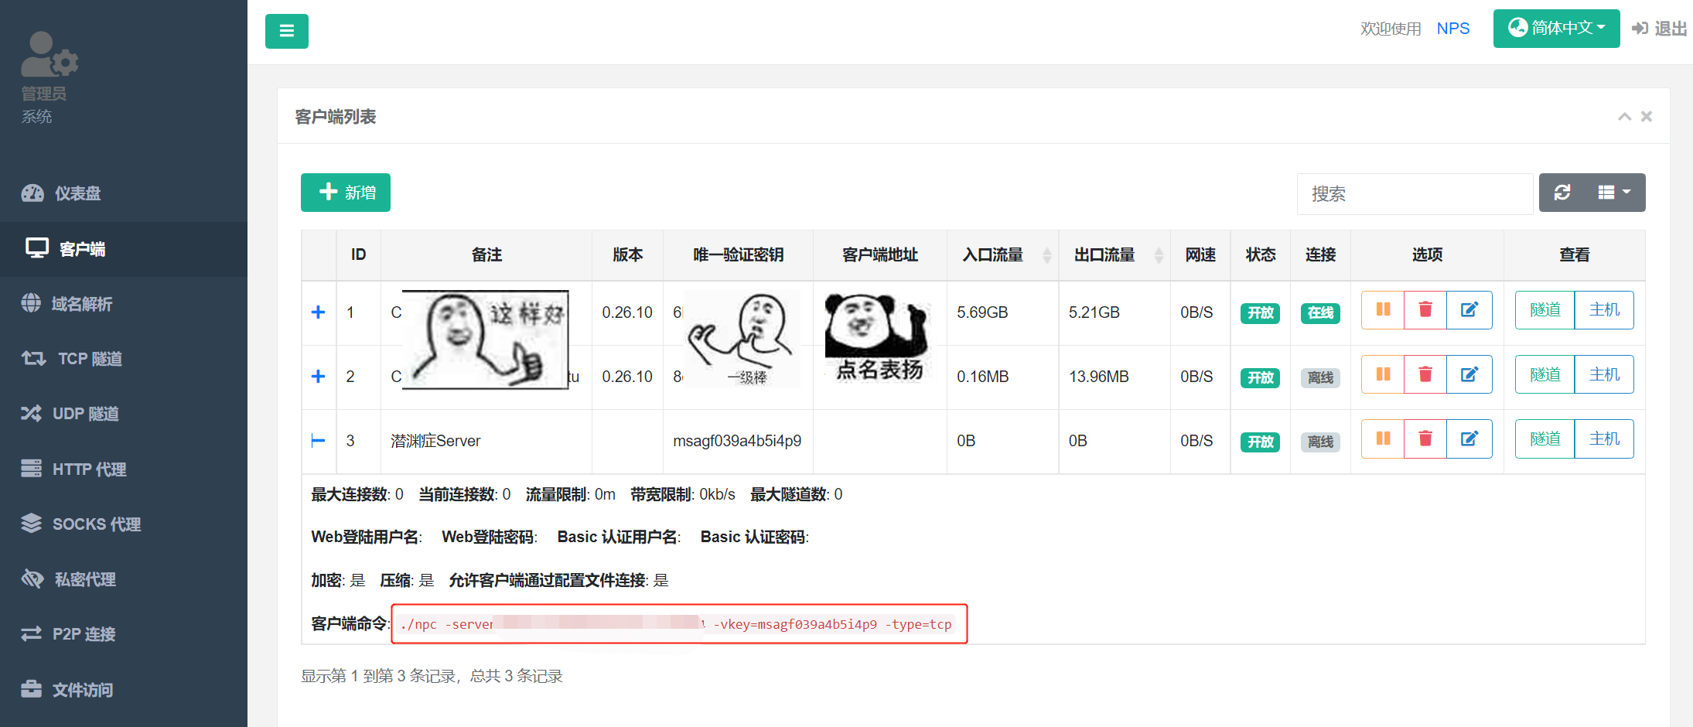Open TCP 隧道 in sidebar
1693x727 pixels.
click(90, 359)
